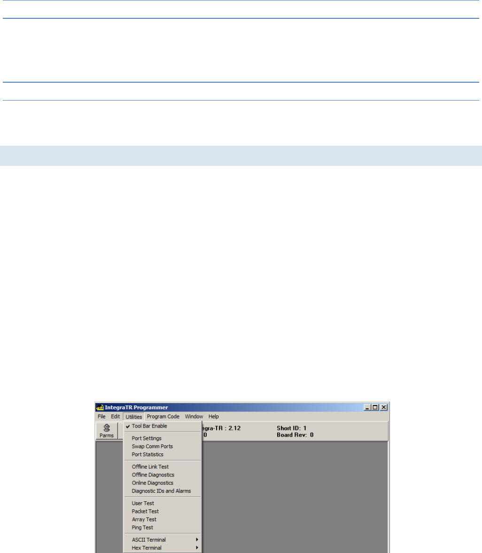Maximize the IntegraTR Programmer window

[375, 407]
